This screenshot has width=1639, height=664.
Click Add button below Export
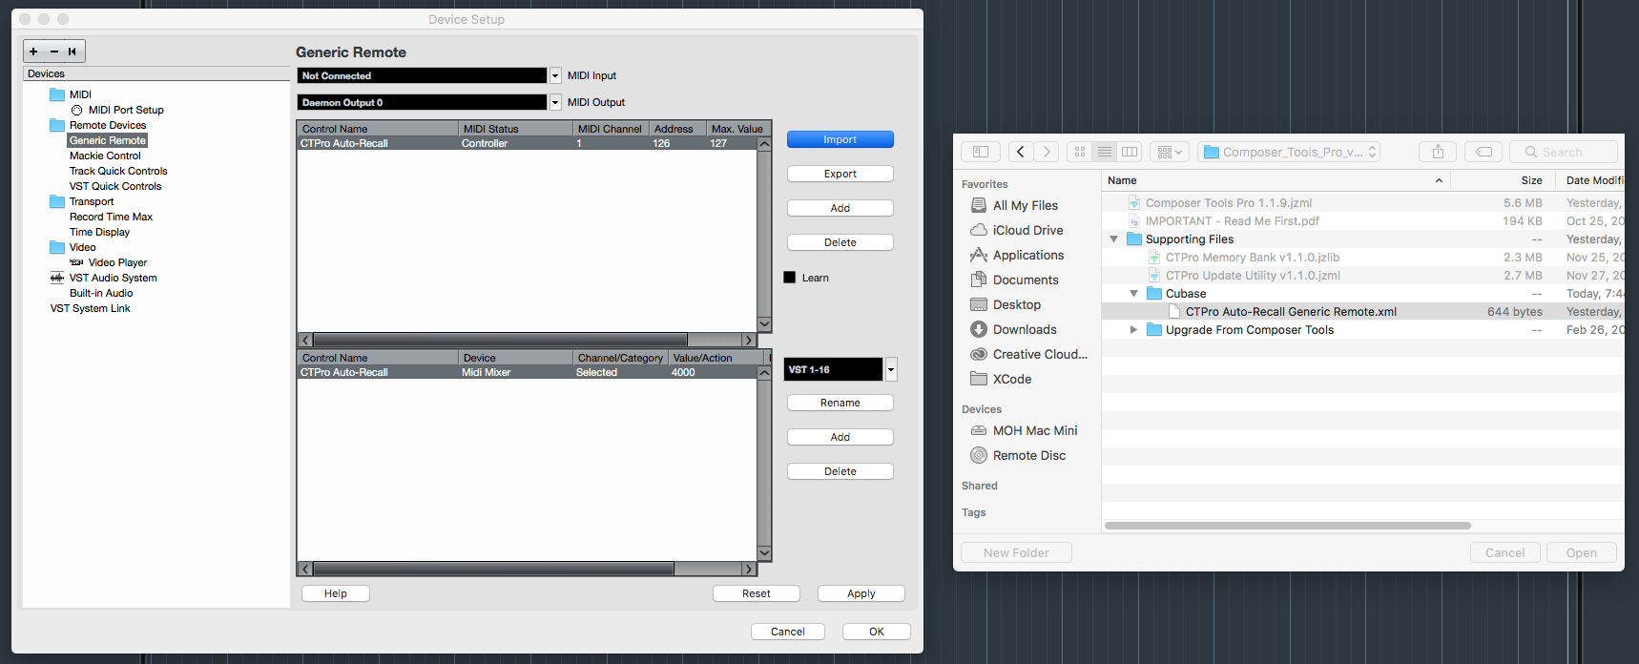click(x=840, y=208)
